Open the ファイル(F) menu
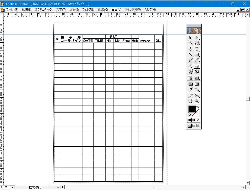 point(12,10)
